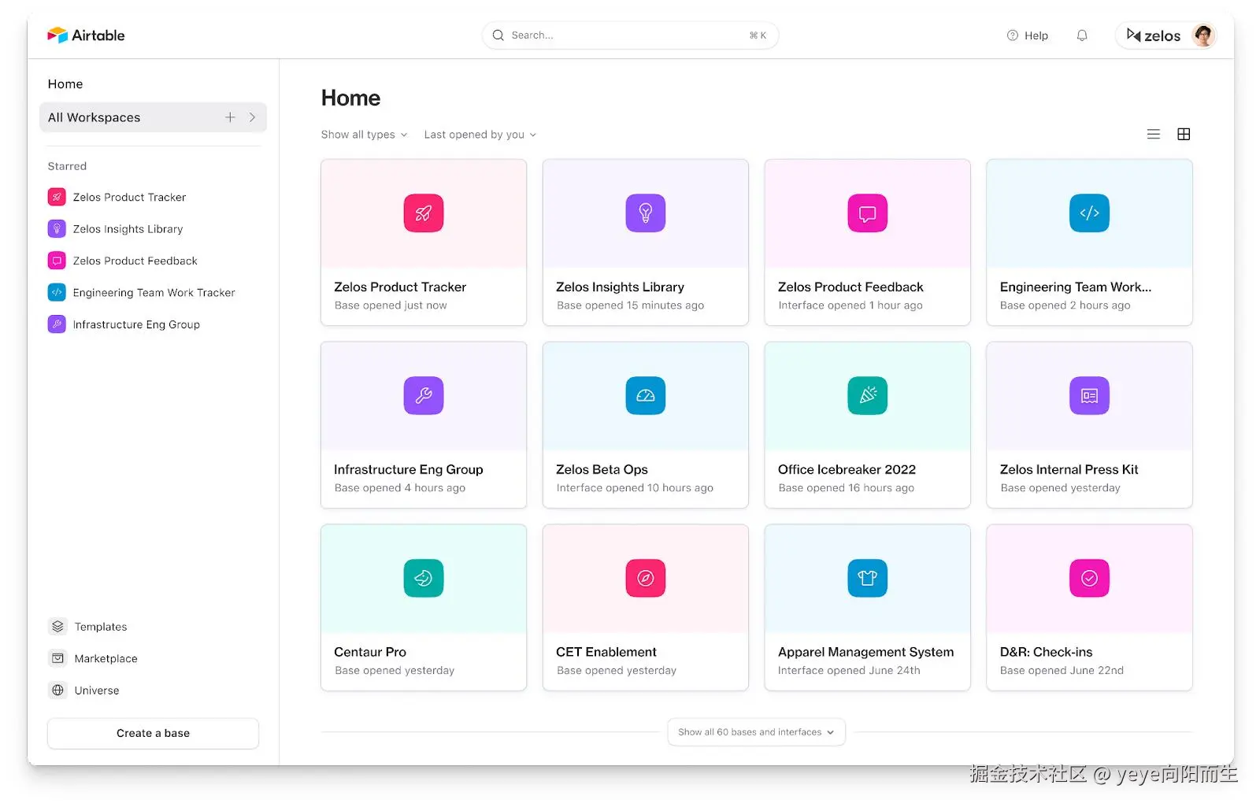This screenshot has height=807, width=1260.
Task: Open the Show all types filter dropdown
Action: pyautogui.click(x=364, y=135)
